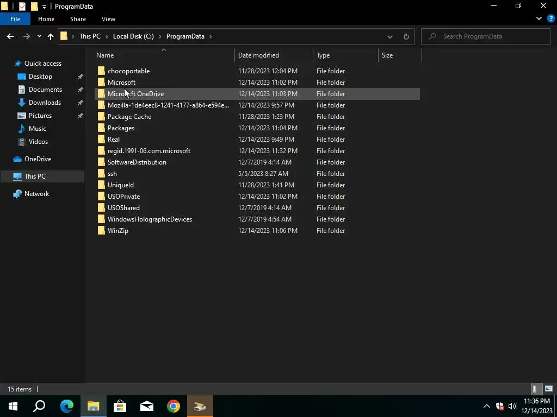
Task: Select the WinZip folder icon
Action: (x=102, y=230)
